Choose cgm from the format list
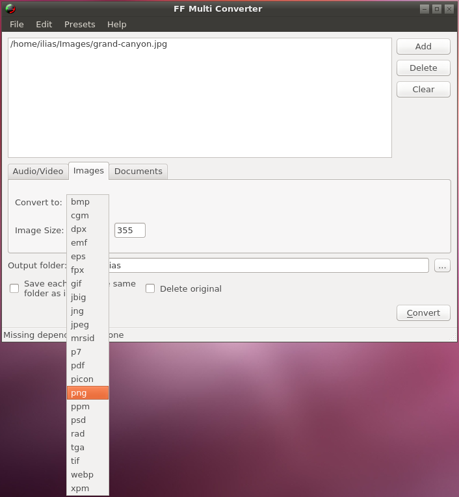The height and width of the screenshot is (497, 459). 88,216
